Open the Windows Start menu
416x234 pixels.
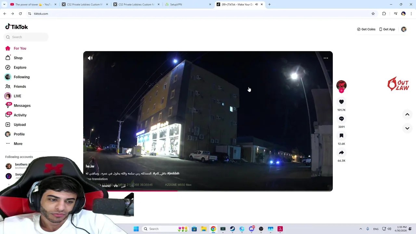[136, 229]
